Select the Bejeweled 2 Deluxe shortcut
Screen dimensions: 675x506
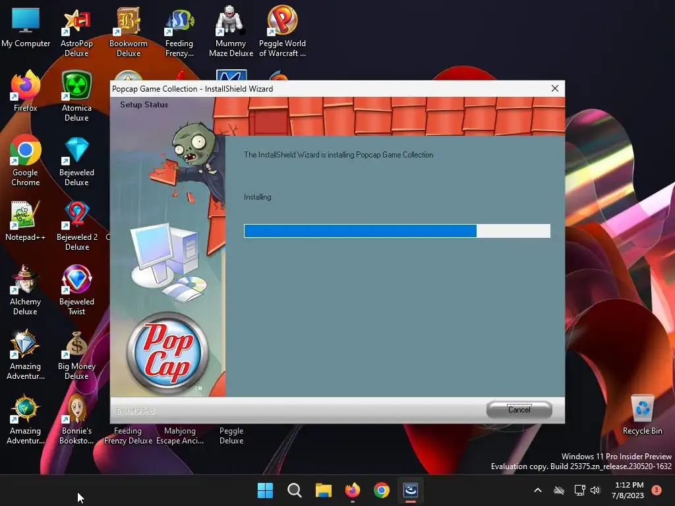pos(77,226)
